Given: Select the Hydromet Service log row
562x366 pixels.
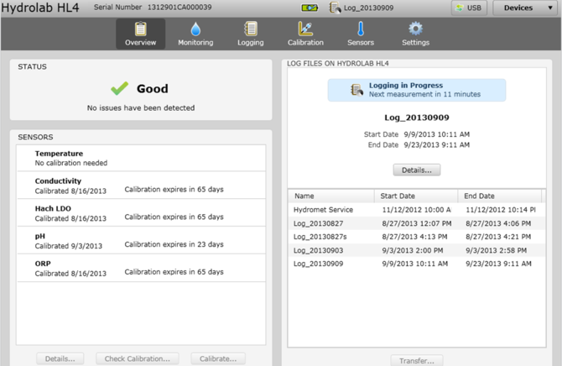Looking at the screenshot, I should [x=417, y=210].
